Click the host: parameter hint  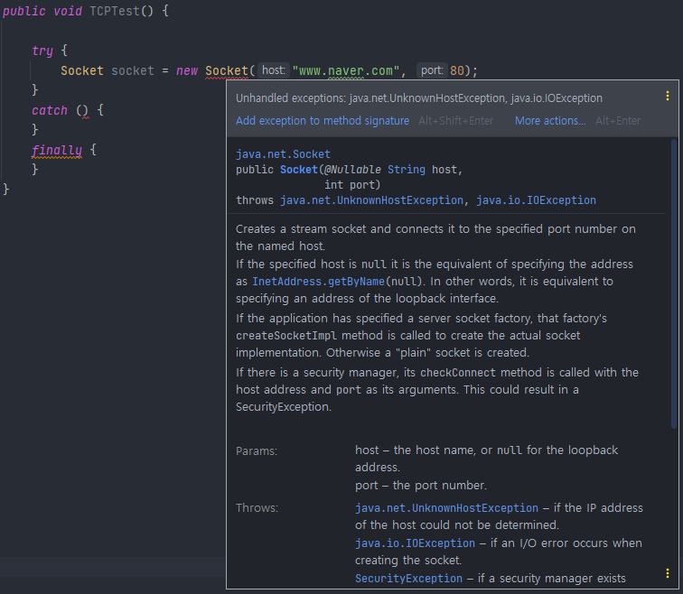tap(274, 70)
